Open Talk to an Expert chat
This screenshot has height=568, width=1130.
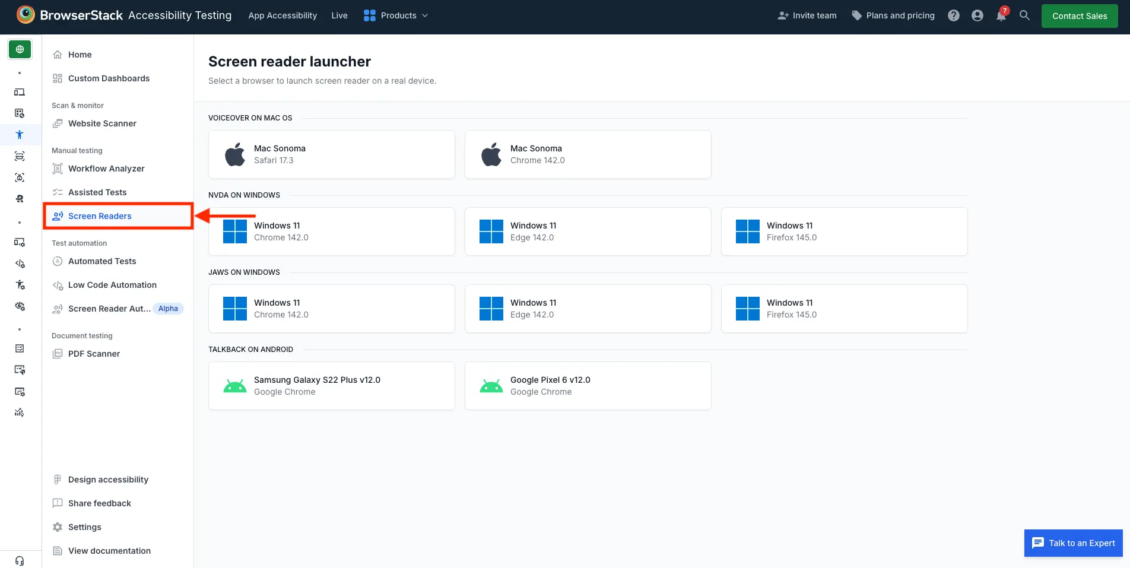click(x=1072, y=543)
